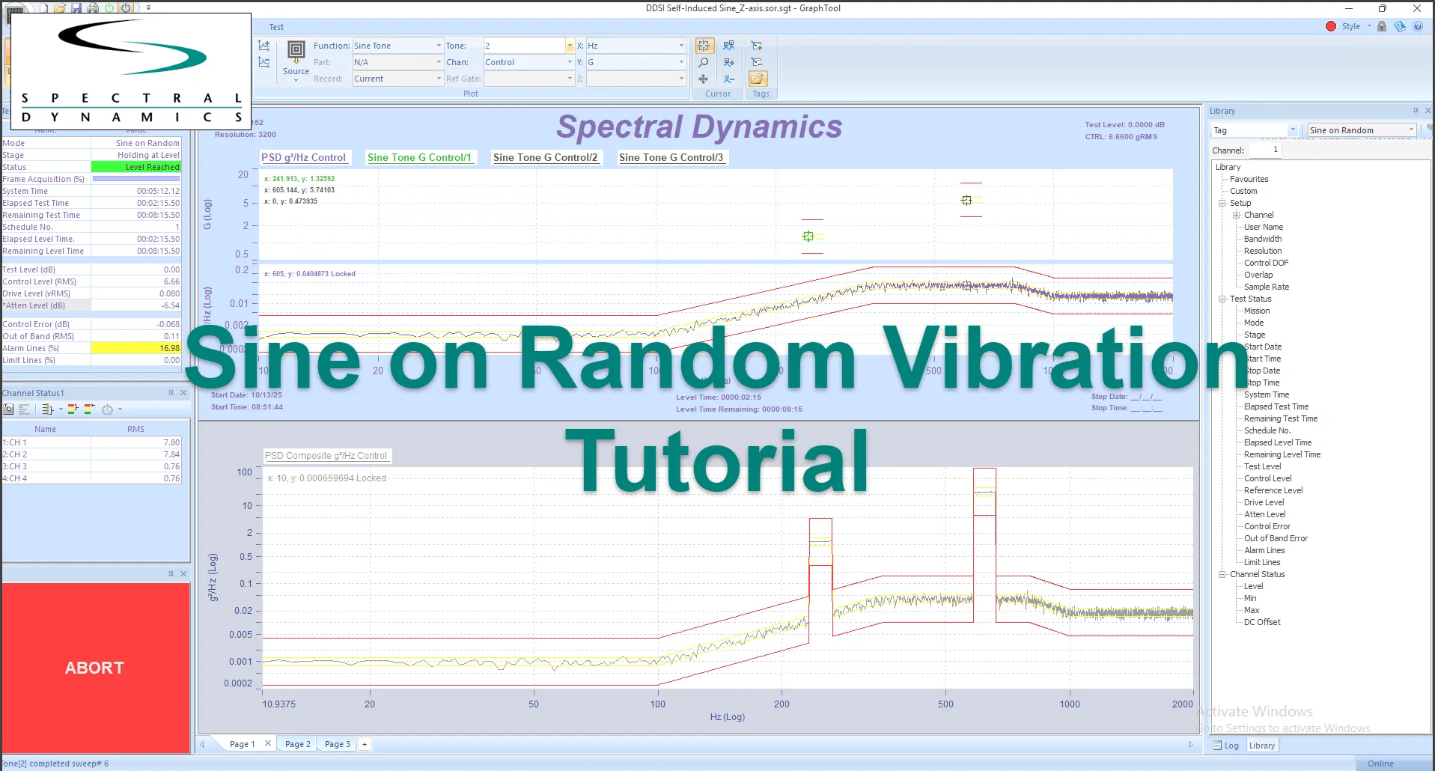Click the remove cursor icon

point(729,79)
